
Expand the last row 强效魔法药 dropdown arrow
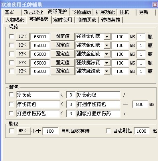(x=107, y=71)
